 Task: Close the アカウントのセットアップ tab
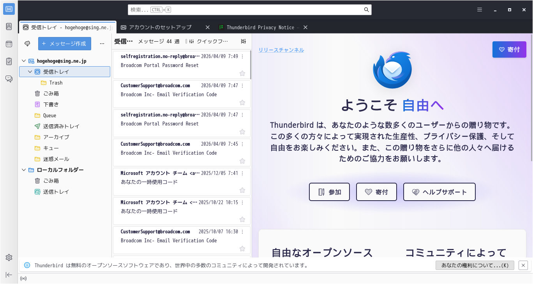pos(208,27)
